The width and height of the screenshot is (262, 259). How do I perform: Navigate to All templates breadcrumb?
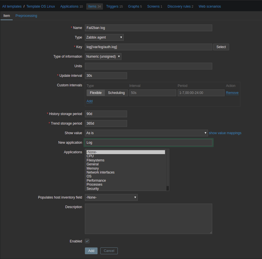click(x=12, y=6)
